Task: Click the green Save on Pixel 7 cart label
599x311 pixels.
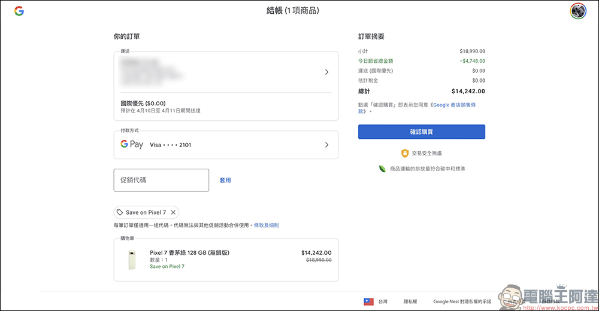Action: click(167, 266)
